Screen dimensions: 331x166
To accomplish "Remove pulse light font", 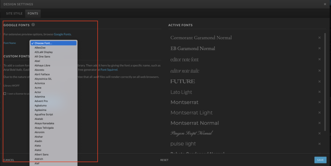I will click(x=319, y=144).
